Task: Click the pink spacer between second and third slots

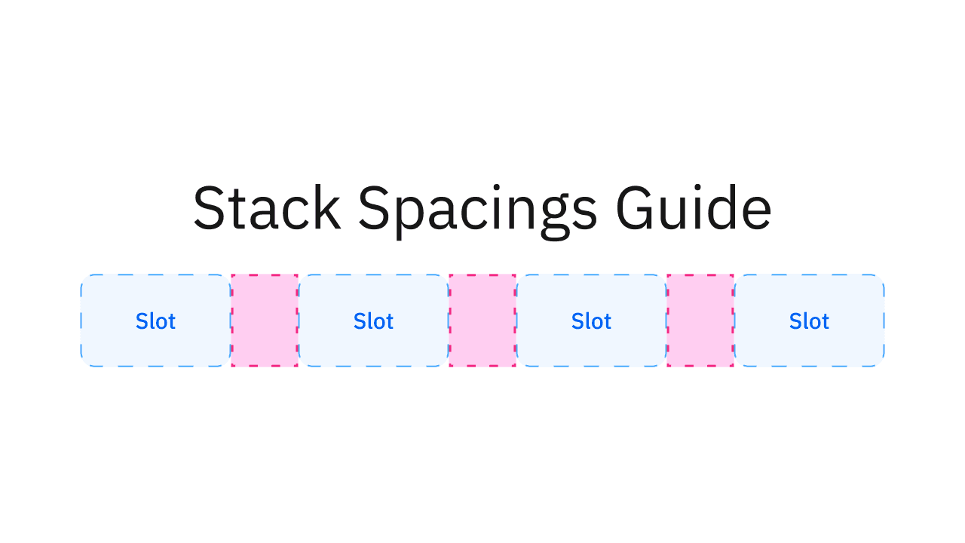Action: (x=482, y=321)
